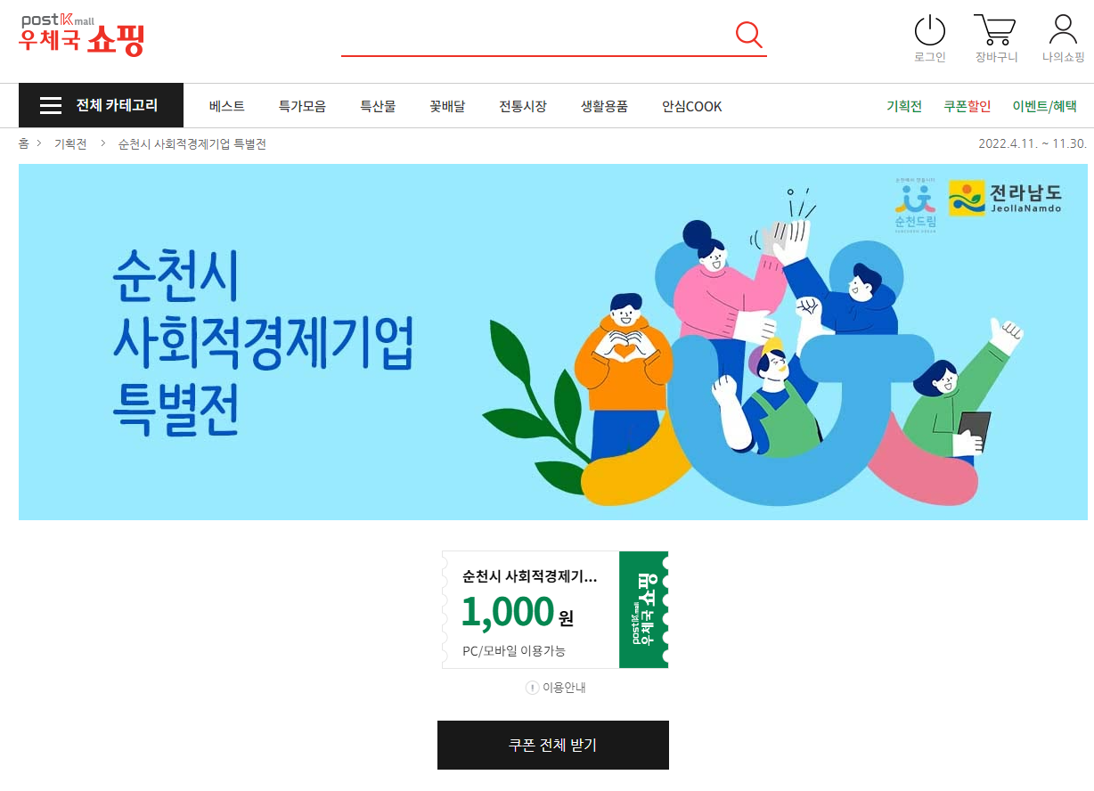Open the 전통시장 menu item
1094x791 pixels.
[523, 106]
